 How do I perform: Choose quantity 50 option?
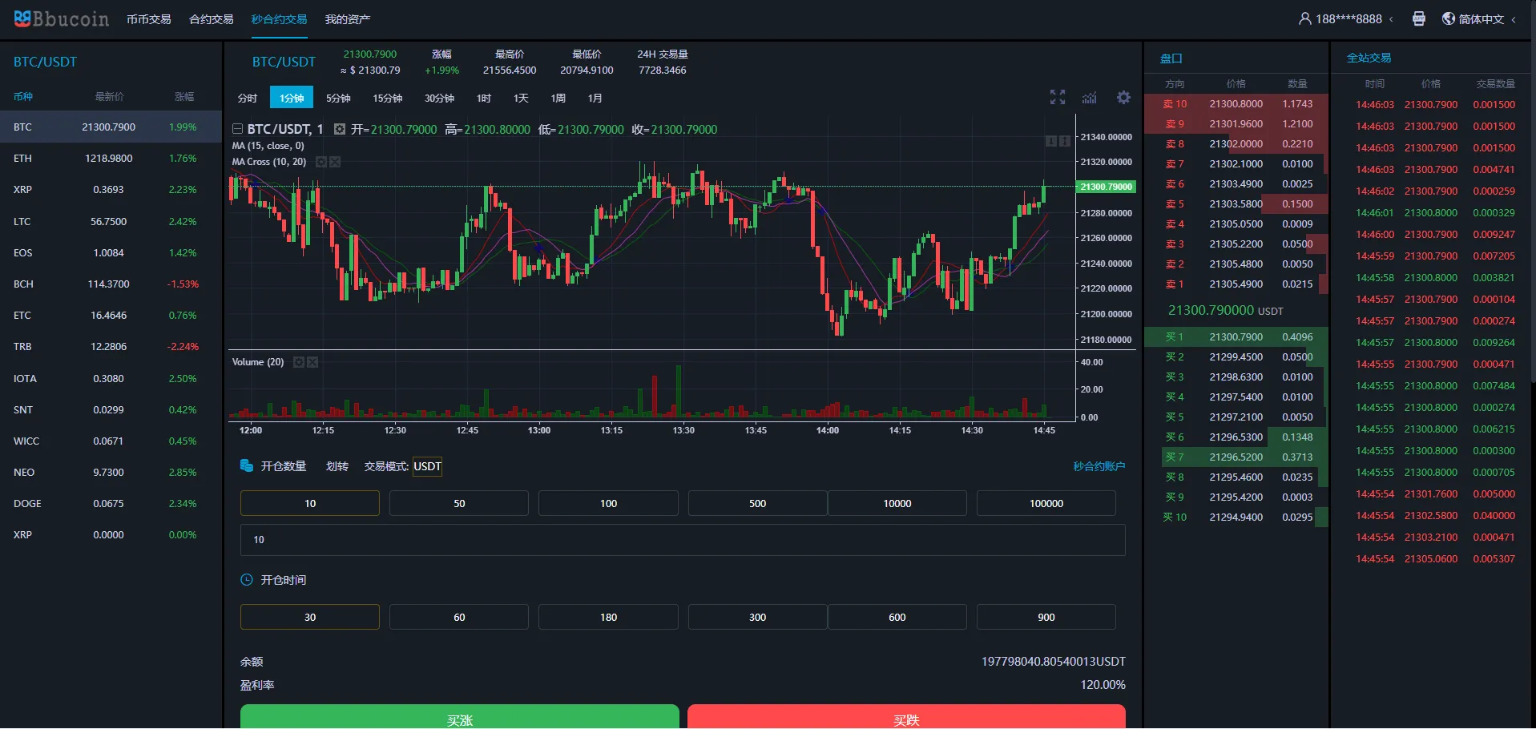click(459, 503)
